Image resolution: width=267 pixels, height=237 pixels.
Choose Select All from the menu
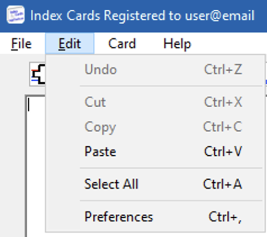coord(155,184)
